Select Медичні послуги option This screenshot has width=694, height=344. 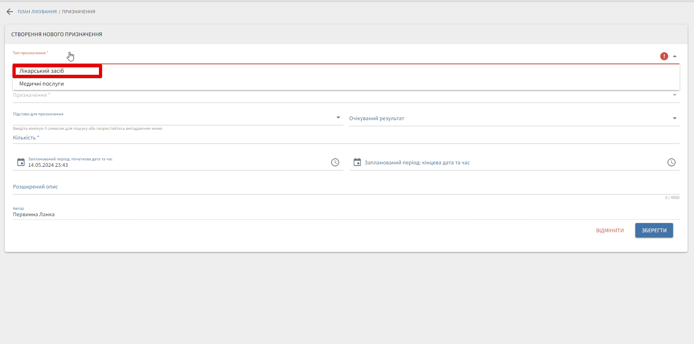pos(42,84)
